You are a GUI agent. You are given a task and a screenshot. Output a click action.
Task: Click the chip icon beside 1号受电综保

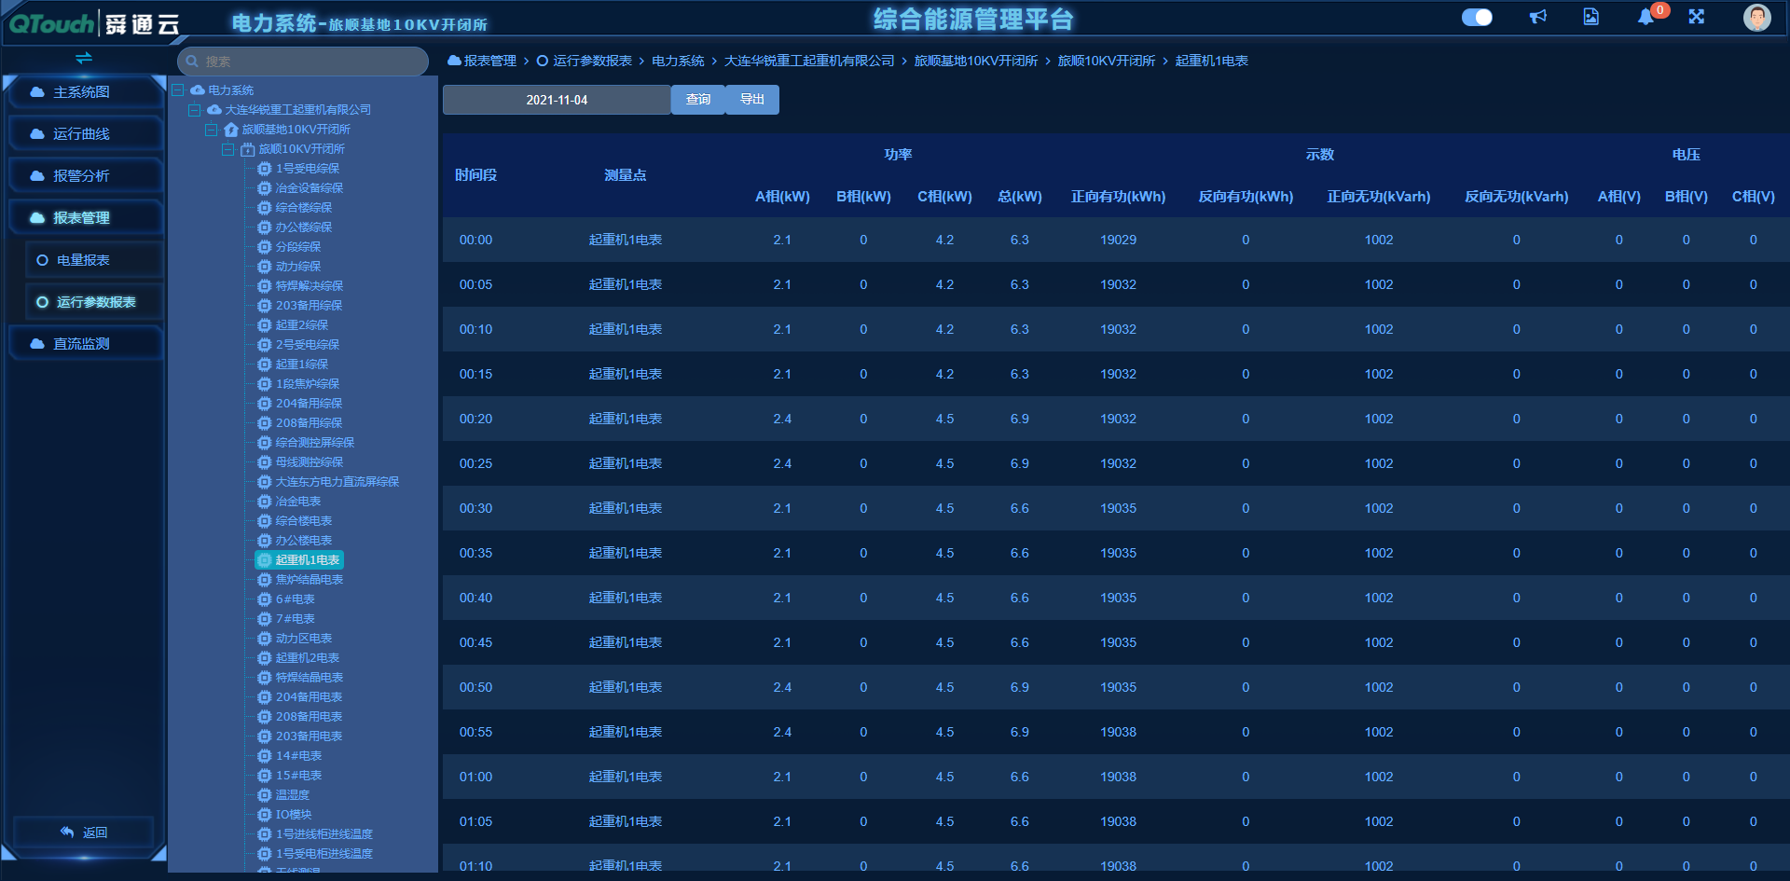click(264, 169)
